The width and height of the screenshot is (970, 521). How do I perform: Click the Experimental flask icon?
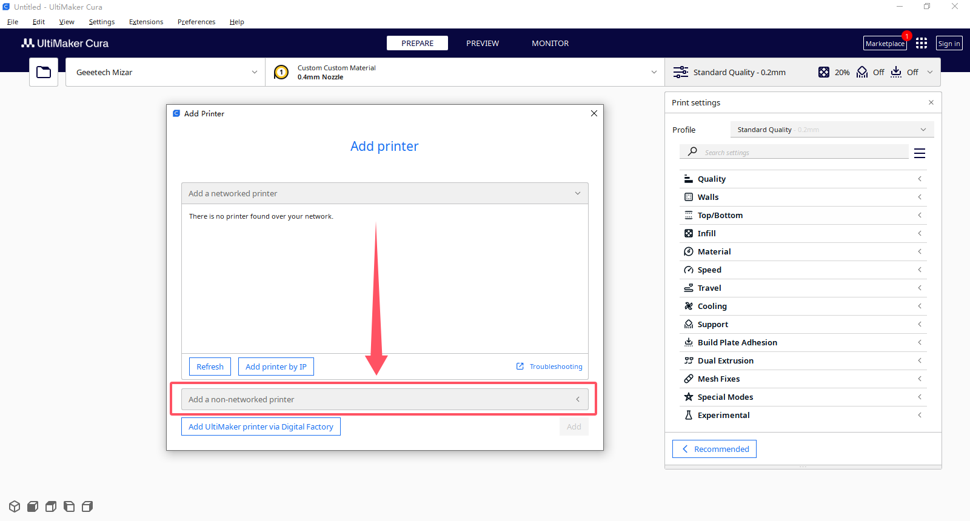click(689, 415)
